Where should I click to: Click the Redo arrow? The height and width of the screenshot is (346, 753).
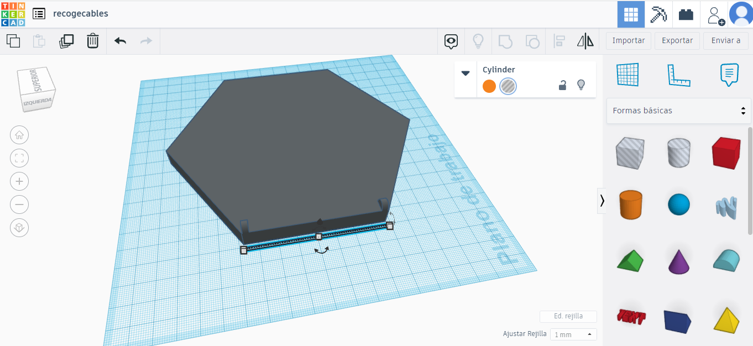pos(146,41)
